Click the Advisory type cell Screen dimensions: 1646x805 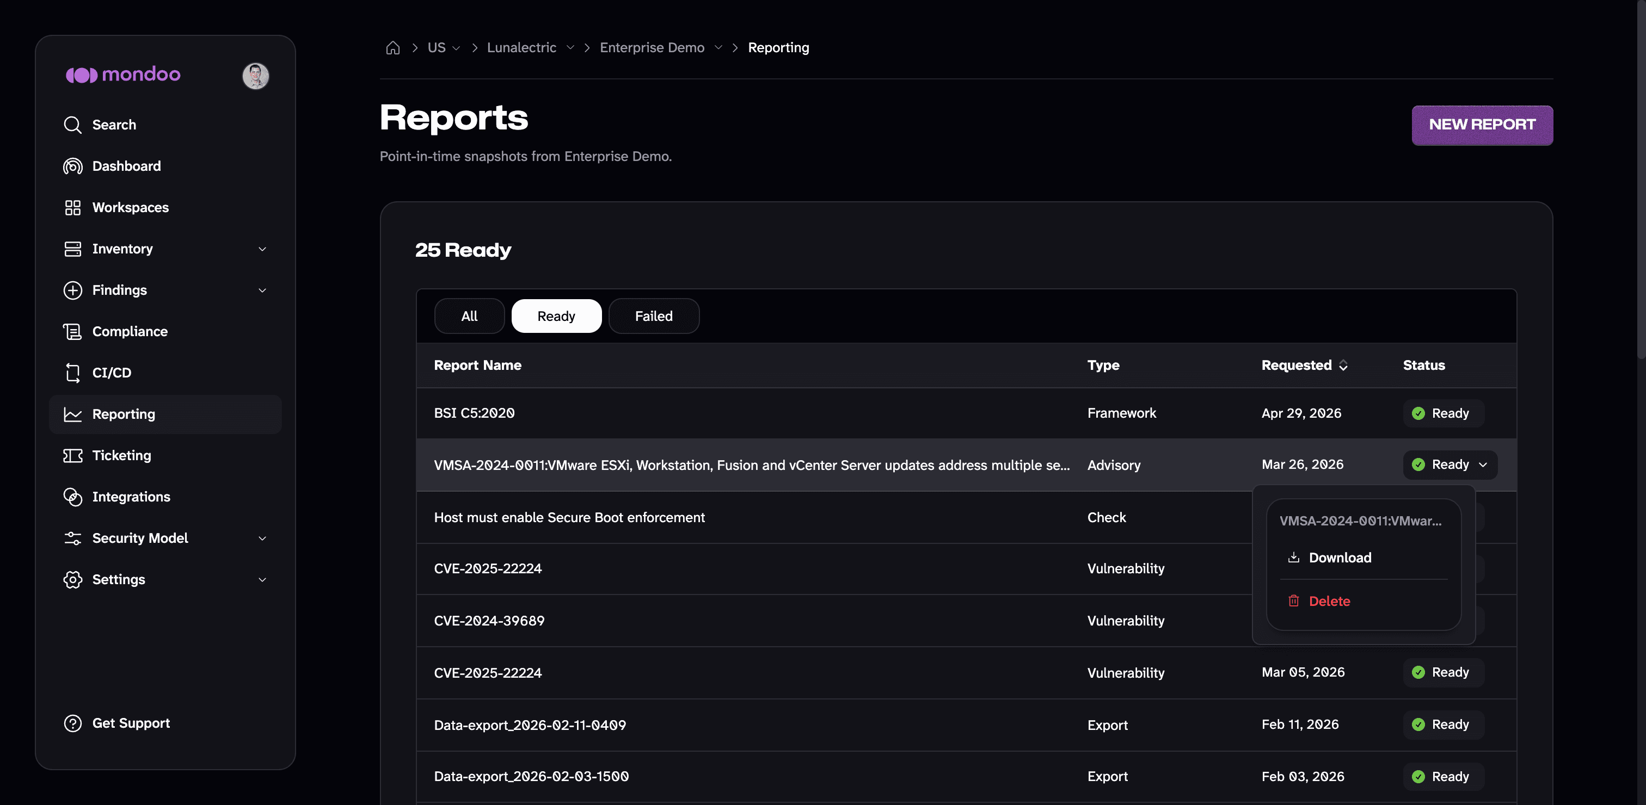[1114, 466]
